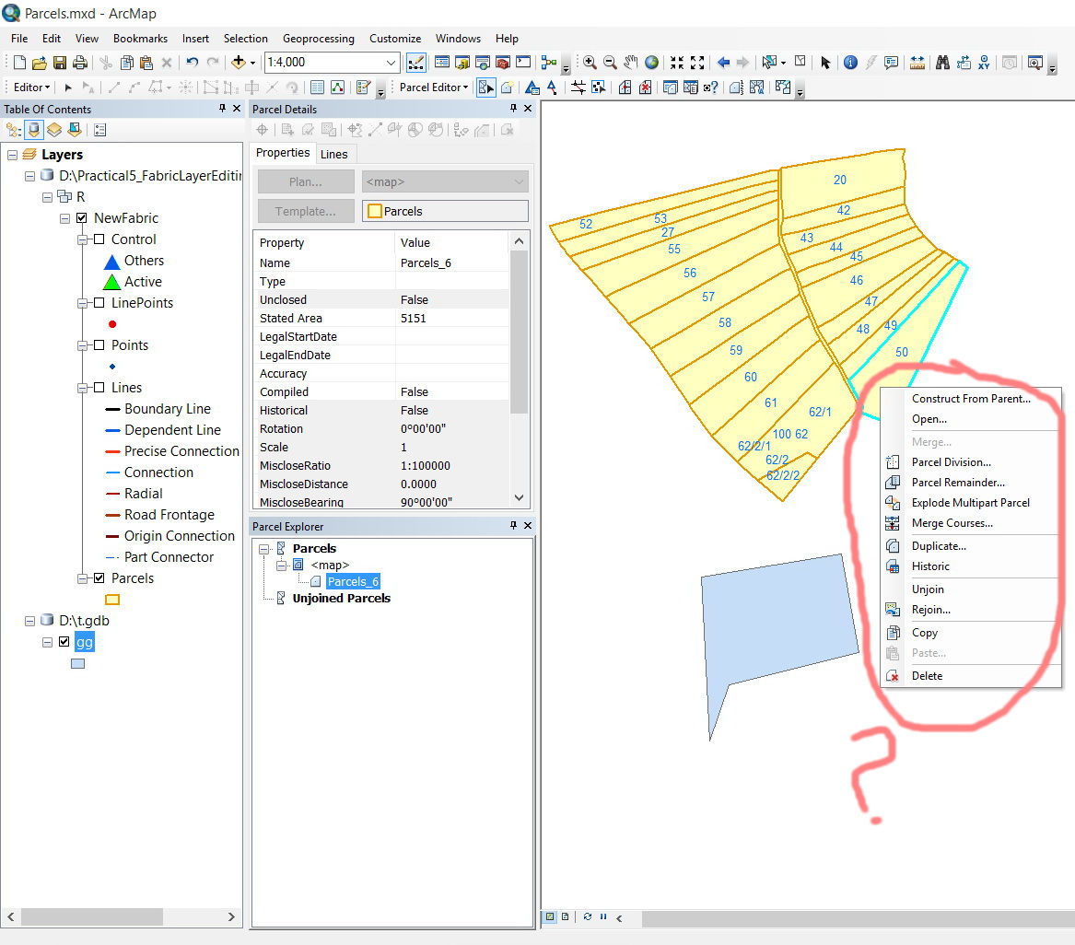
Task: Activate the Identify info tool
Action: pyautogui.click(x=850, y=63)
